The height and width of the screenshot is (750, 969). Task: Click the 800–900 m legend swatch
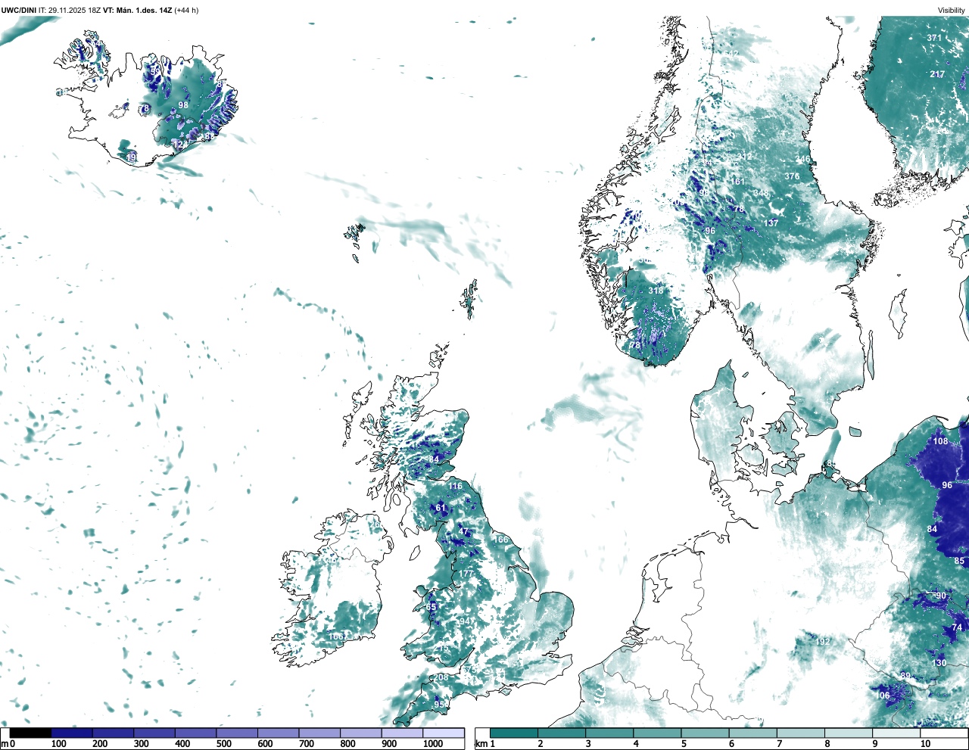[x=360, y=733]
